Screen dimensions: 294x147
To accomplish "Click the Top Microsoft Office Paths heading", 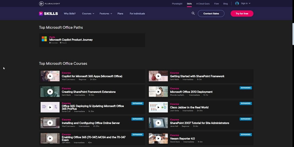I will (61, 28).
